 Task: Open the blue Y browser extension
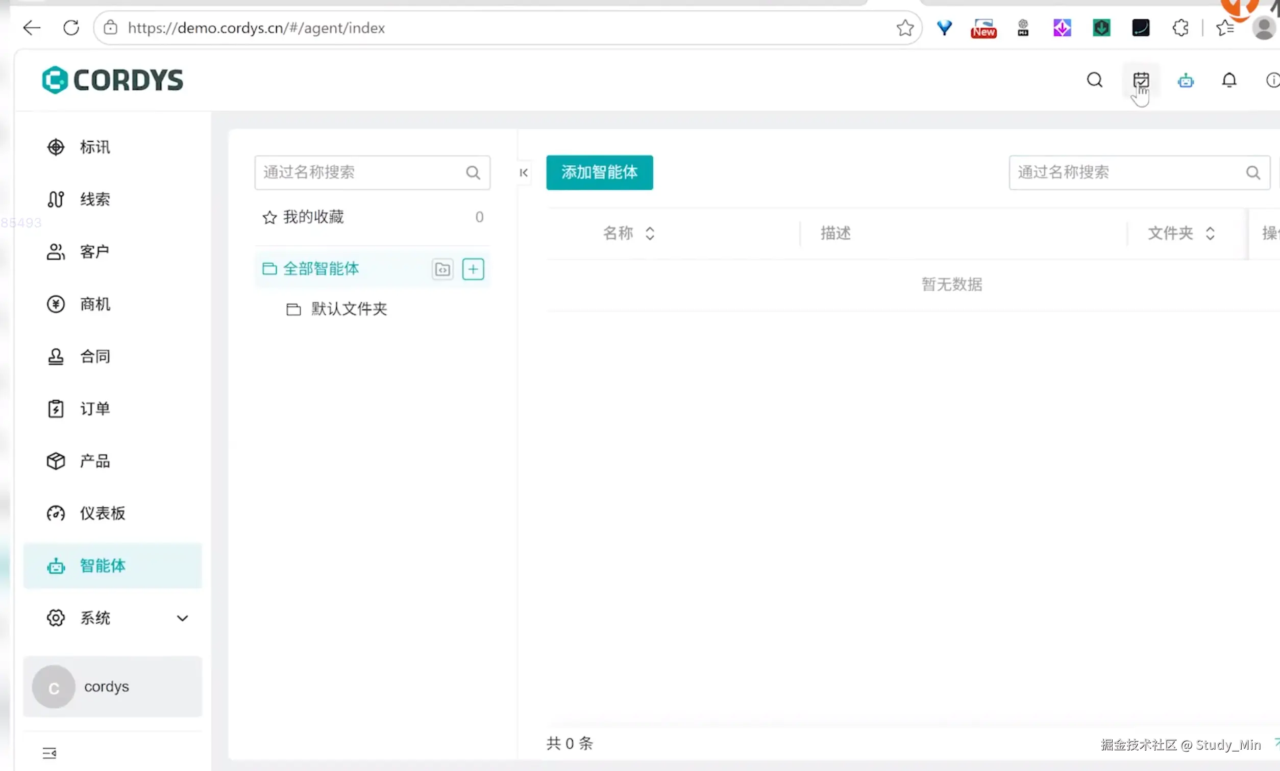944,28
